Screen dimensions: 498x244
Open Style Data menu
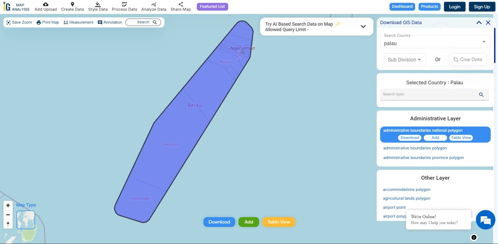(98, 7)
